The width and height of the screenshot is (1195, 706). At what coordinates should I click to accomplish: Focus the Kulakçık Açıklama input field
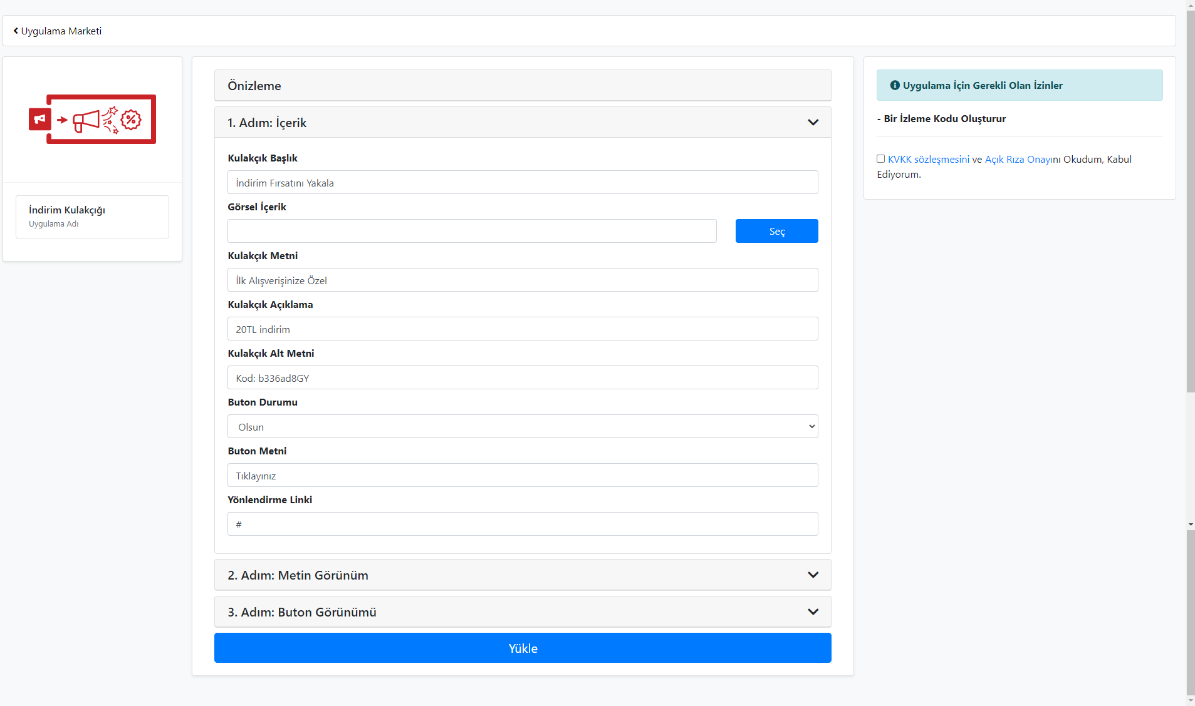click(x=523, y=329)
